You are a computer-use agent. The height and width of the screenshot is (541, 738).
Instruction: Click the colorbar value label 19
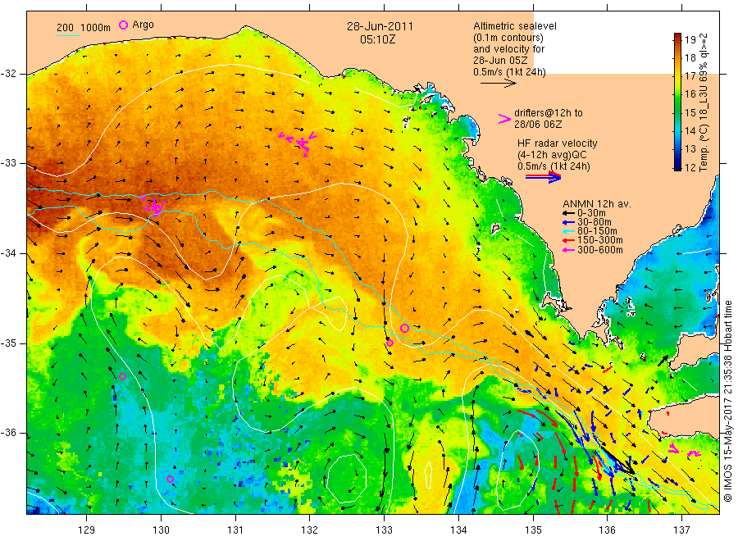click(x=690, y=39)
